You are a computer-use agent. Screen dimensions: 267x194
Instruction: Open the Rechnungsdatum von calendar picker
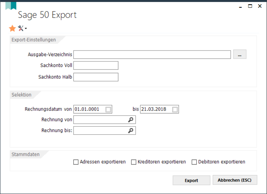pos(108,109)
